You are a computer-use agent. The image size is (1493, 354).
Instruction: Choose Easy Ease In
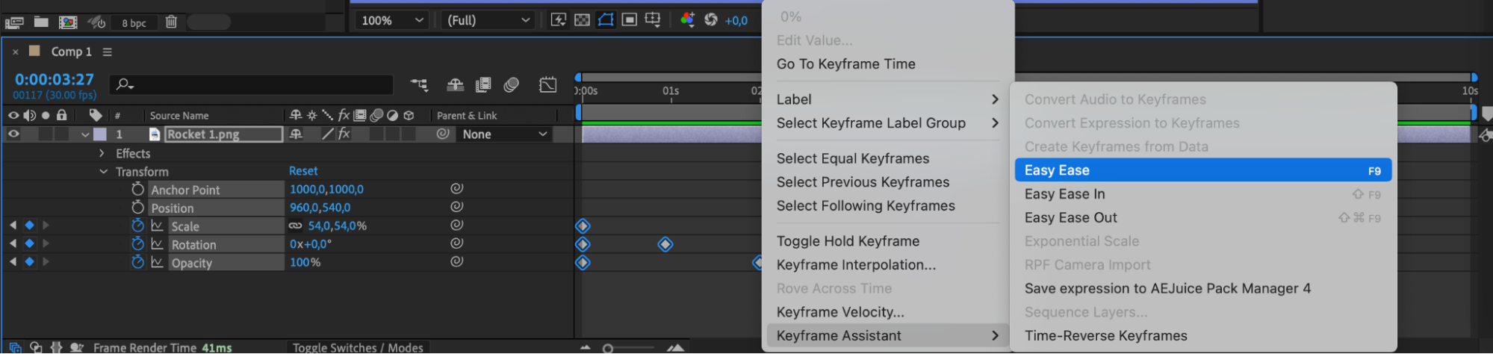coord(1202,194)
